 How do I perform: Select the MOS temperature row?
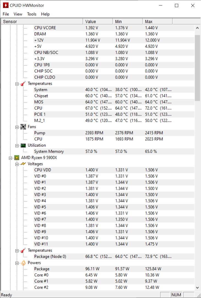point(114,102)
